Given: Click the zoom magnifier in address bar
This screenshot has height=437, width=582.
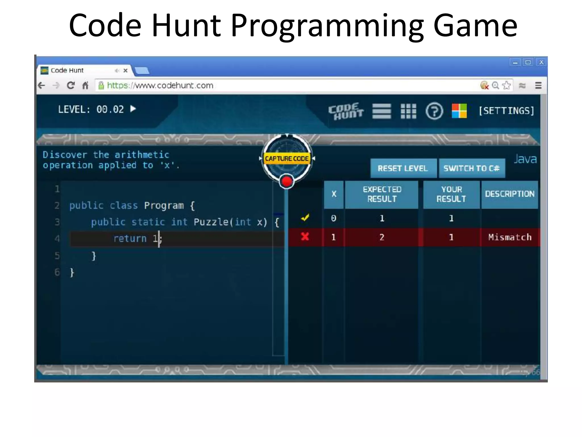Looking at the screenshot, I should (x=496, y=85).
